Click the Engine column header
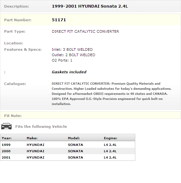Screen dimensions: 181x183 coord(111,138)
